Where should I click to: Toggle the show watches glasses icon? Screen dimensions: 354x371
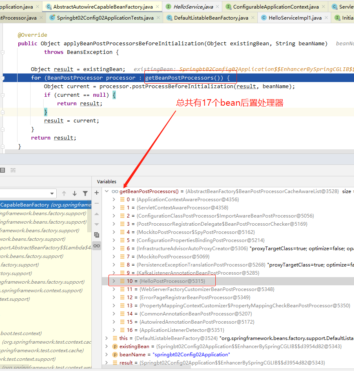[x=97, y=246]
